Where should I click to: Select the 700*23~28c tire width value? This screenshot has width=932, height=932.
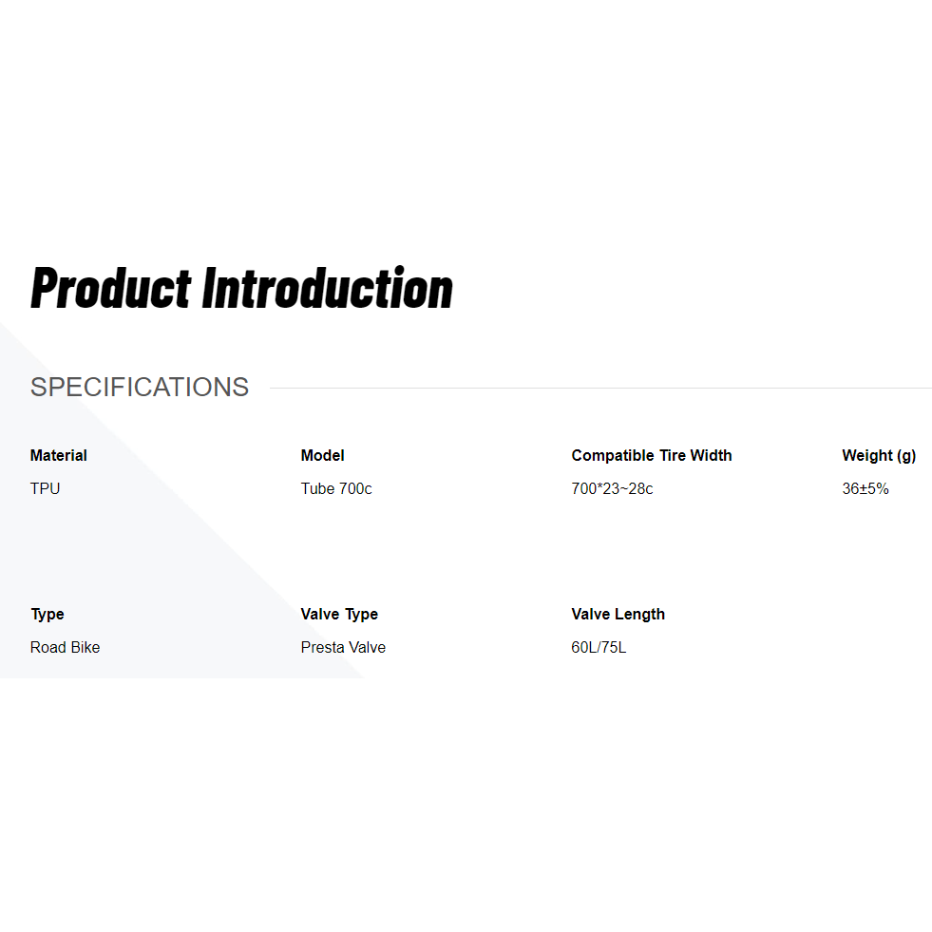click(612, 489)
